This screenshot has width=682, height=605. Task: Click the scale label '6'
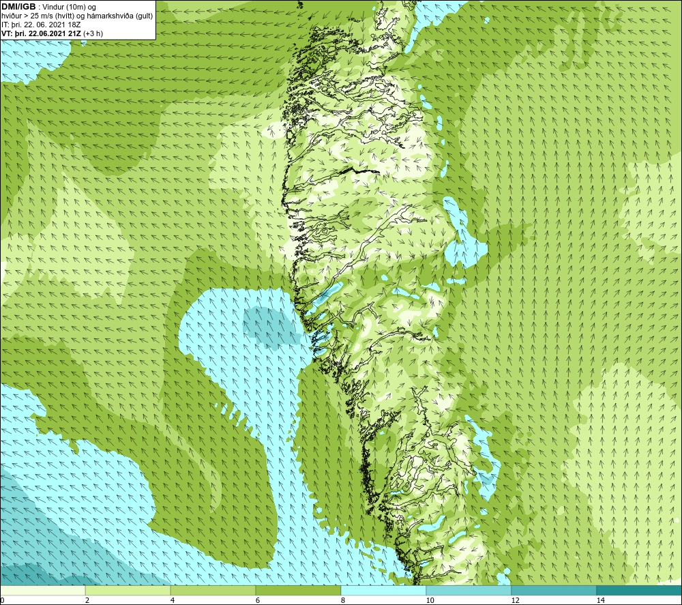(x=258, y=601)
